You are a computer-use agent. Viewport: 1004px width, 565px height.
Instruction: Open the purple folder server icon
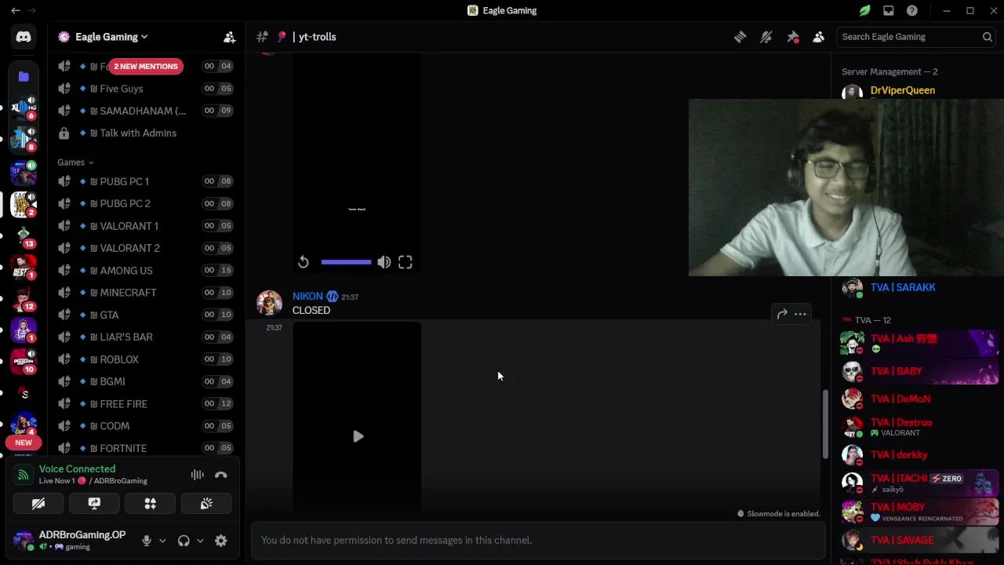coord(24,77)
